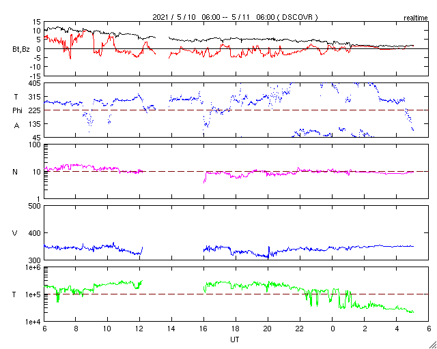437x349 pixels.
Task: Click the '-15' tick in Bt,Bz panel
Action: click(x=36, y=76)
